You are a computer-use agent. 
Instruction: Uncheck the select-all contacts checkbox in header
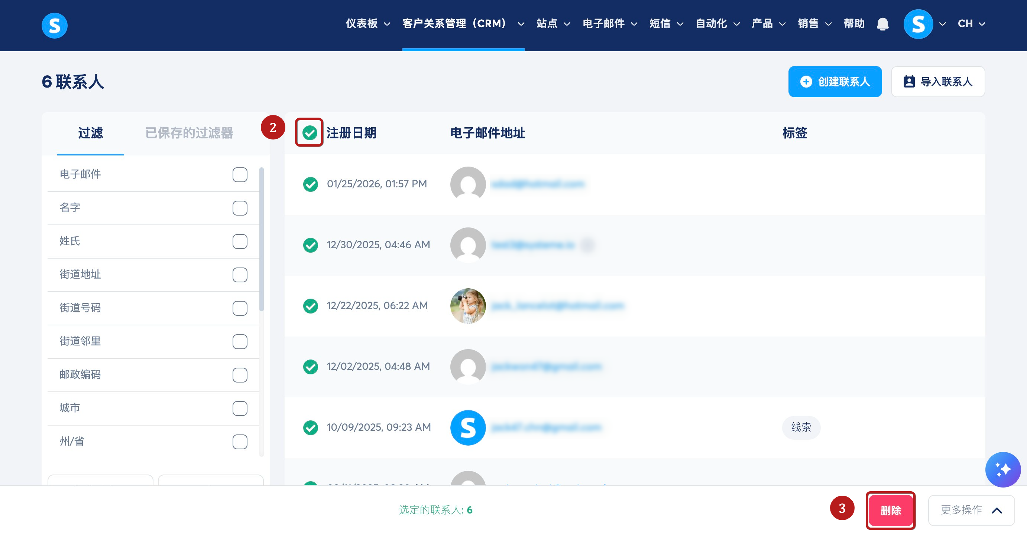click(310, 132)
